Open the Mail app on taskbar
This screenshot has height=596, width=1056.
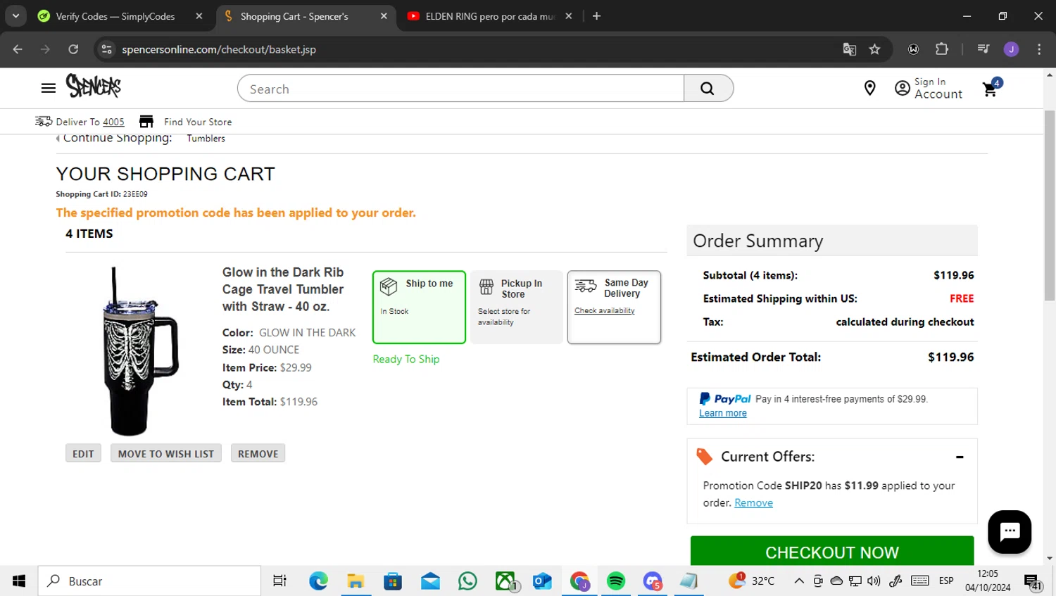(x=430, y=581)
